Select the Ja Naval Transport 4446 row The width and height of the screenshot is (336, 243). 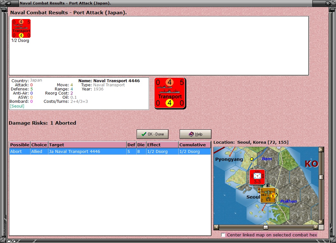110,151
